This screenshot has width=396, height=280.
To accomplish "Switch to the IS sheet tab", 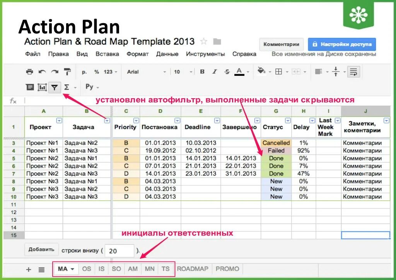I will [x=101, y=269].
